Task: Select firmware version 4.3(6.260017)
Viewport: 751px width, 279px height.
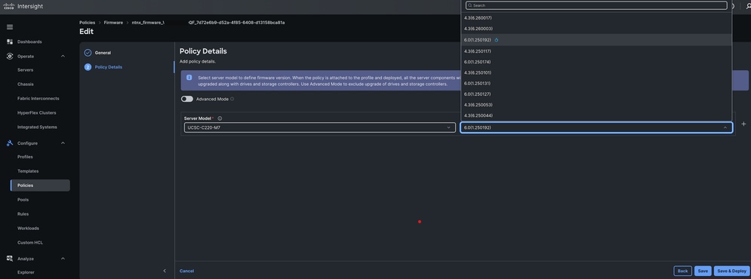Action: pyautogui.click(x=596, y=18)
